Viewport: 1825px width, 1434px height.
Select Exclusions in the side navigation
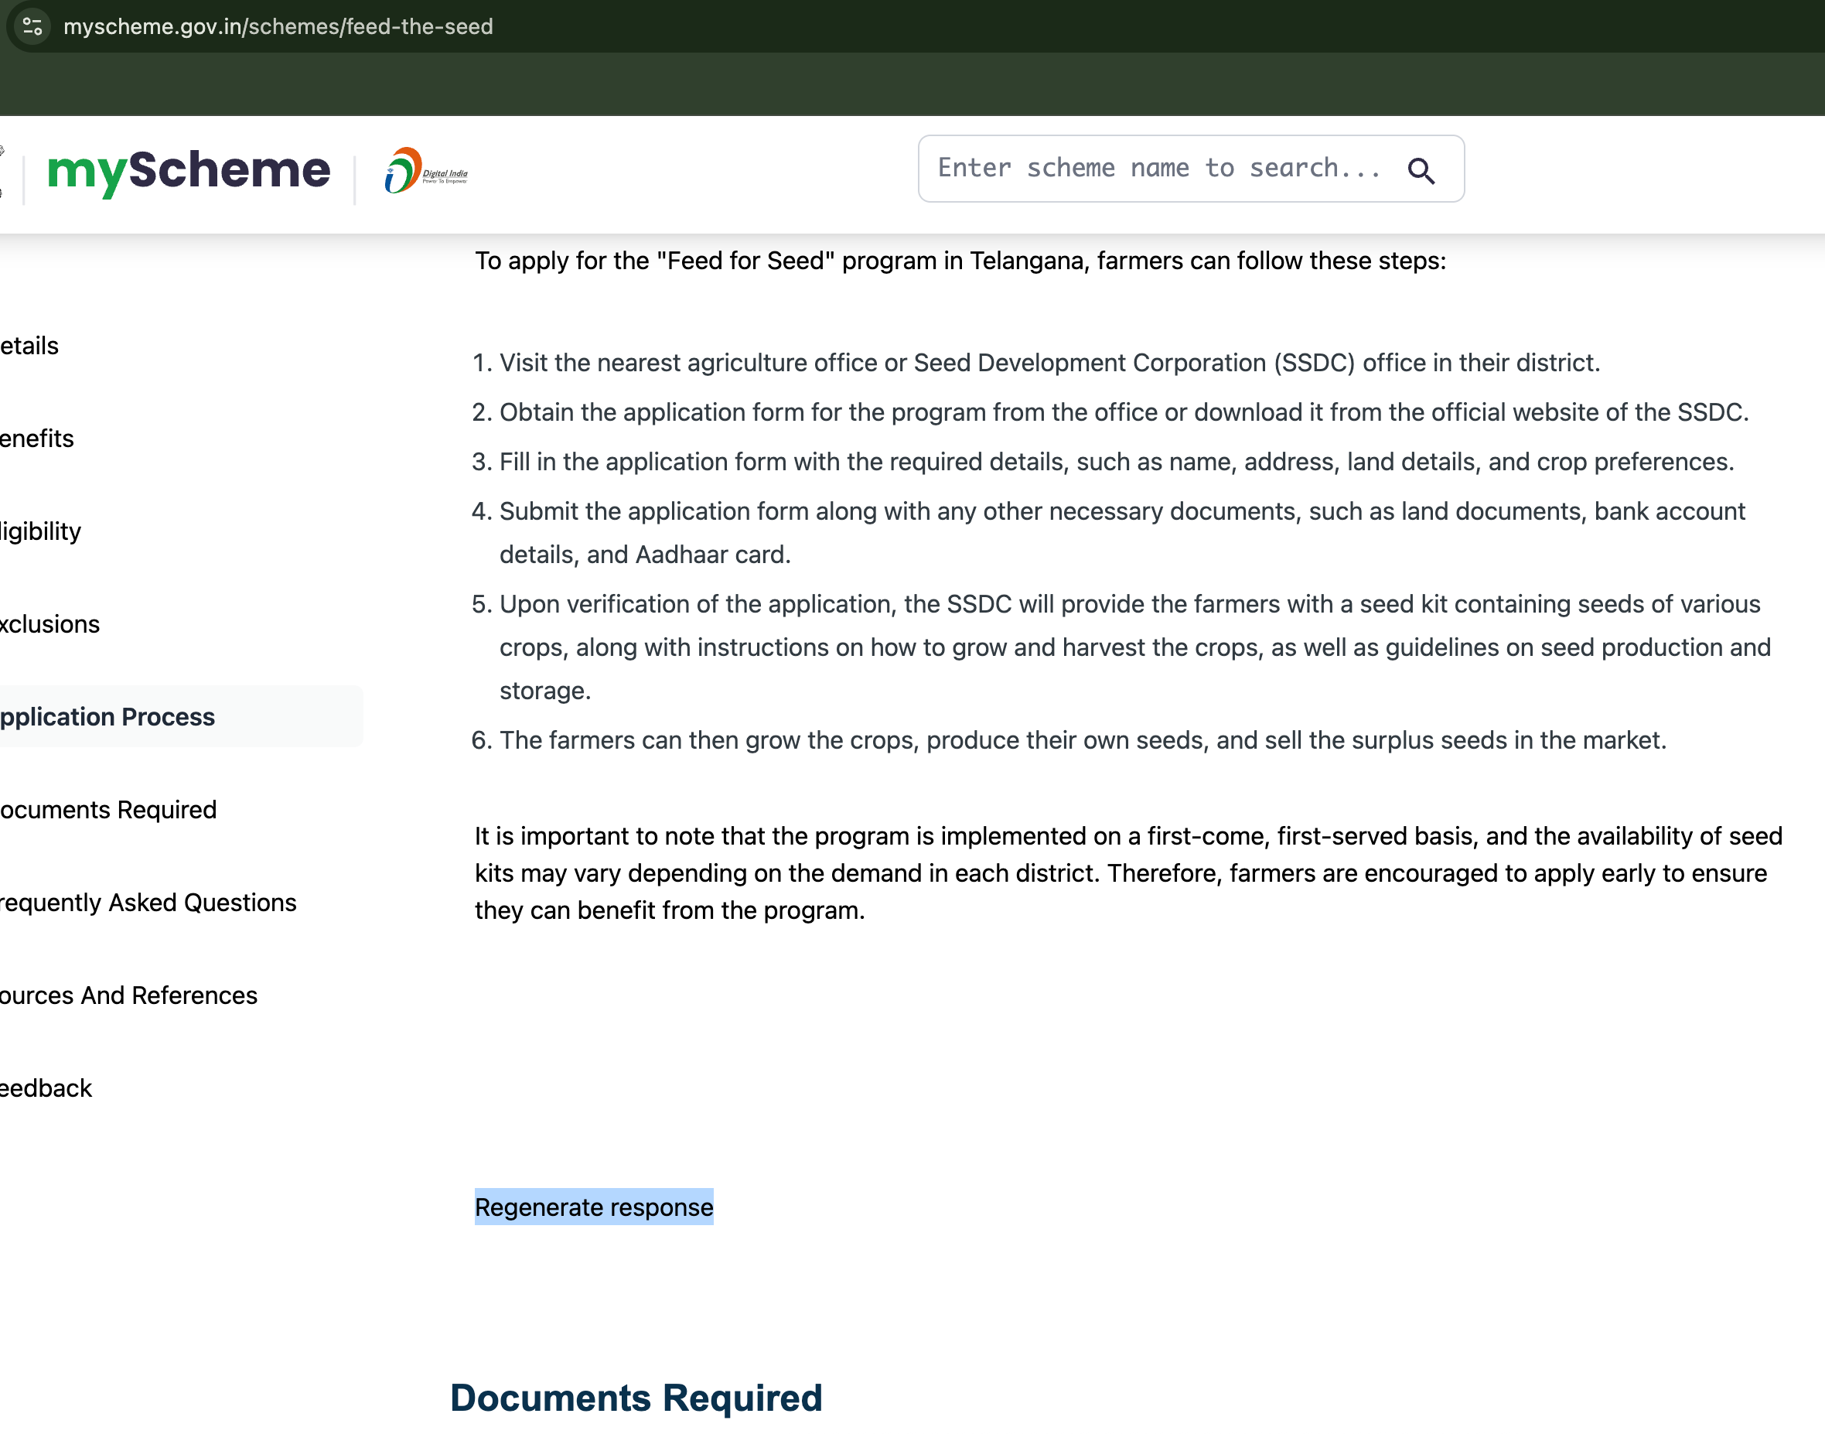pos(49,624)
